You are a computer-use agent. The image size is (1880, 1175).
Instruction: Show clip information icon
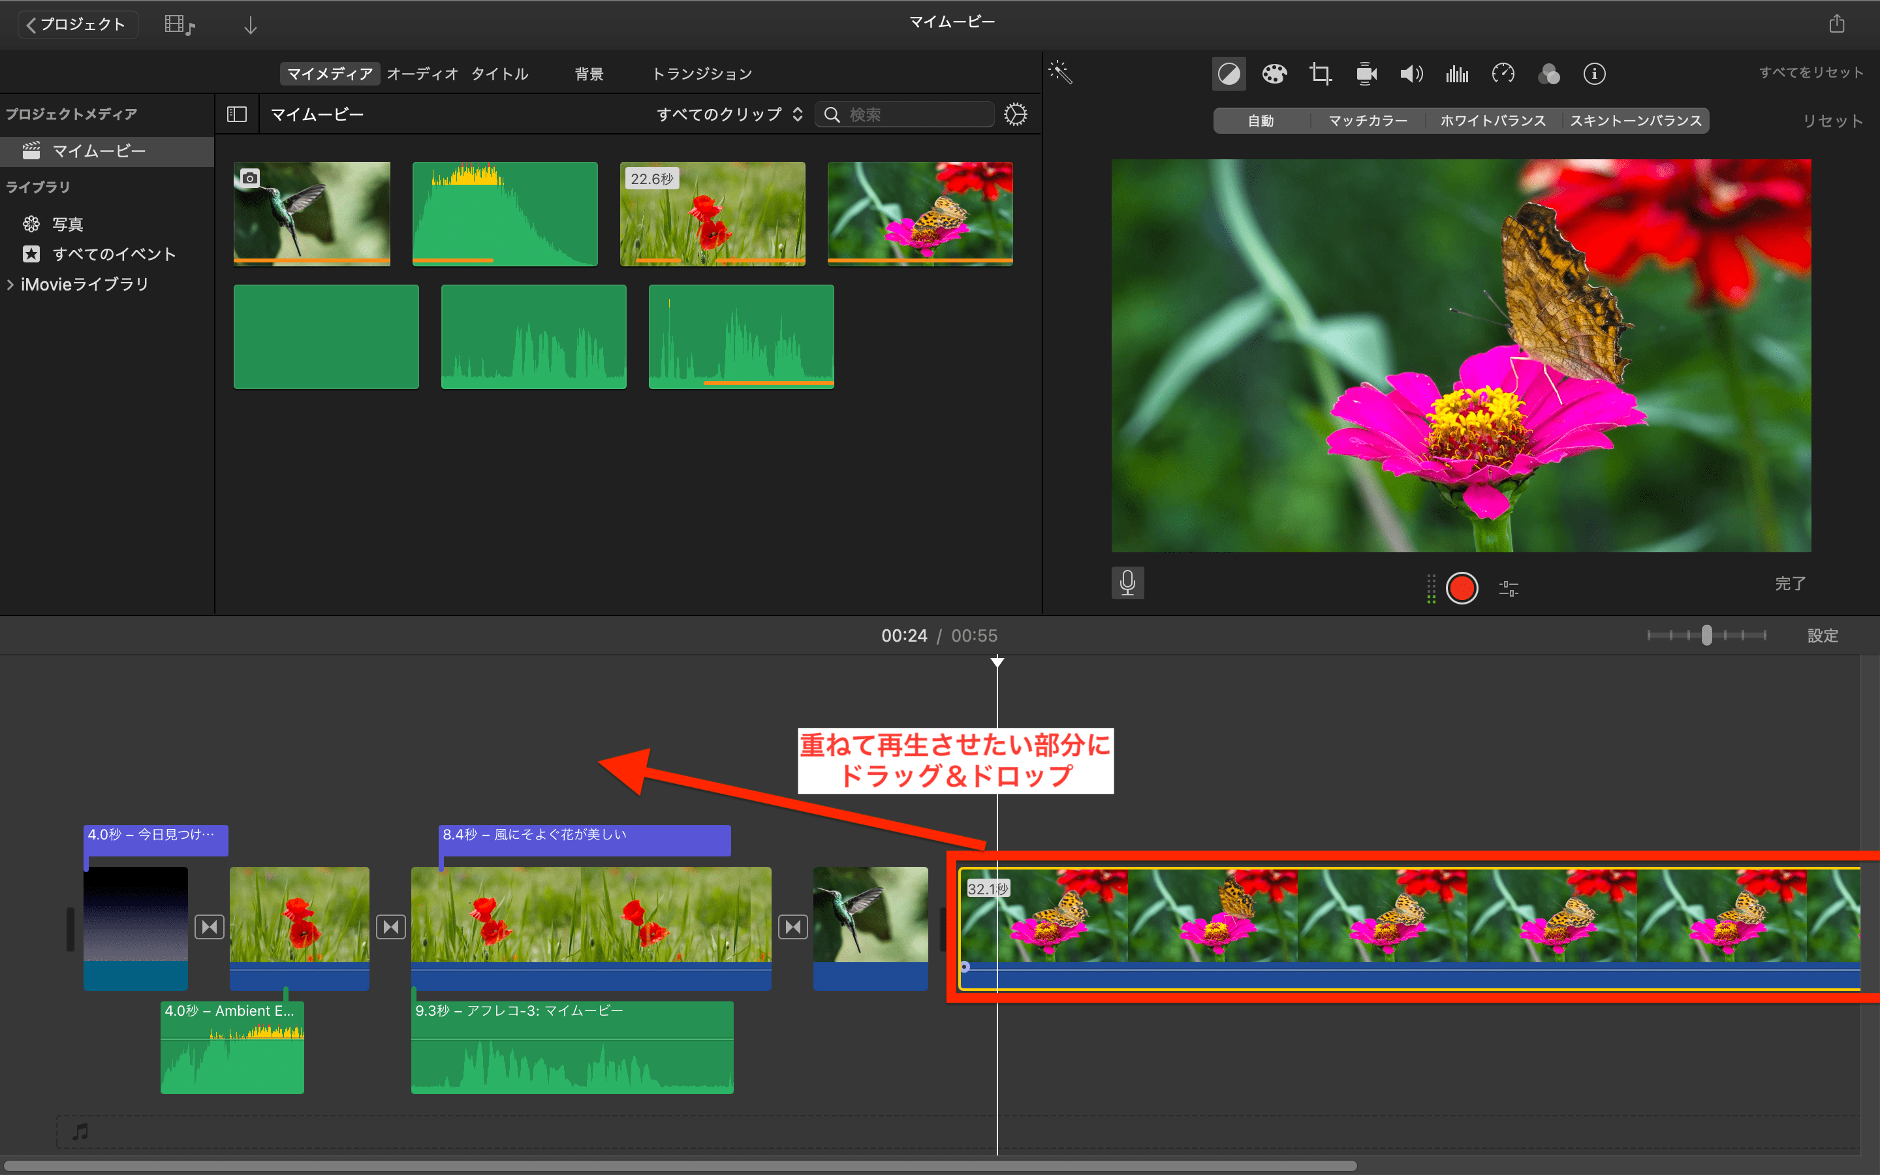(x=1594, y=74)
